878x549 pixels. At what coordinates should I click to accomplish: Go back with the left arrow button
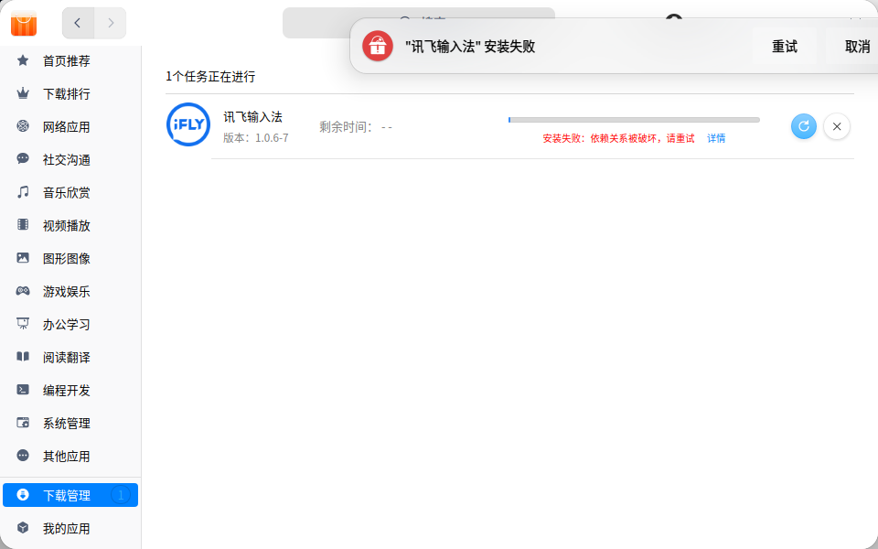[78, 23]
